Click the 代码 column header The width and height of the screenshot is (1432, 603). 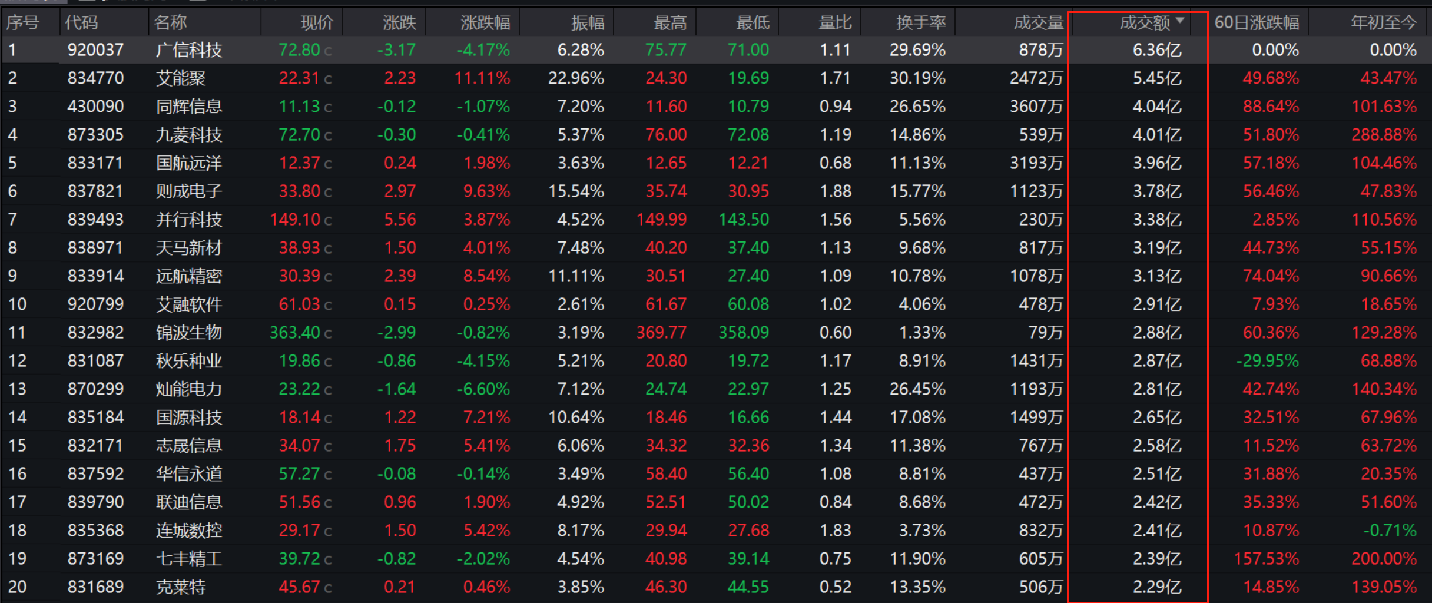click(81, 22)
